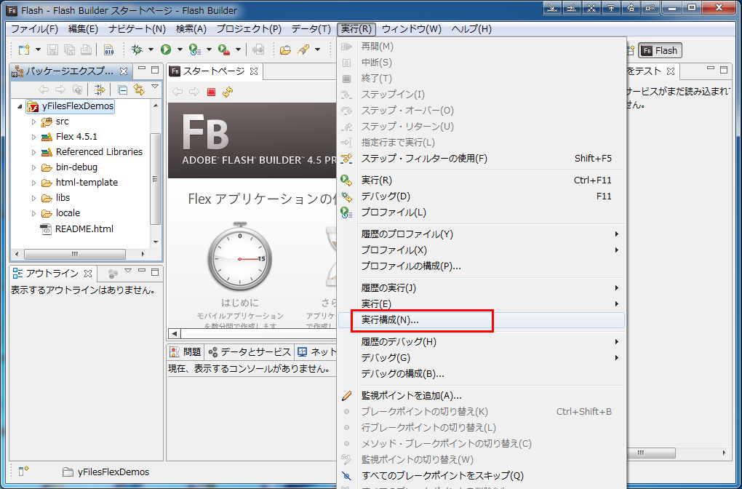The width and height of the screenshot is (742, 489).
Task: Open the highlighter pen dropdown arrow
Action: (x=317, y=49)
